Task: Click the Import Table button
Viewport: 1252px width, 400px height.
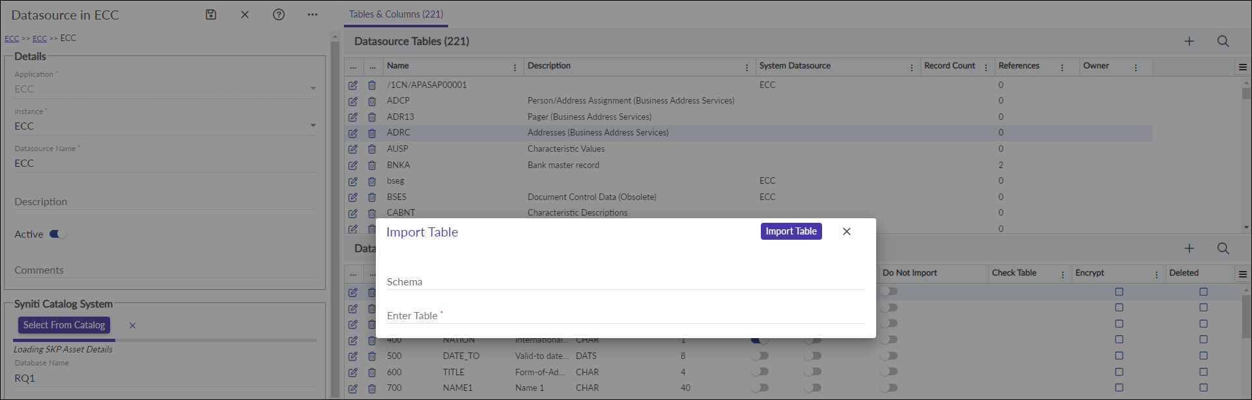Action: click(x=791, y=231)
